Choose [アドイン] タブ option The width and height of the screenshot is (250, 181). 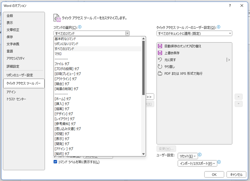pyautogui.click(x=97, y=149)
